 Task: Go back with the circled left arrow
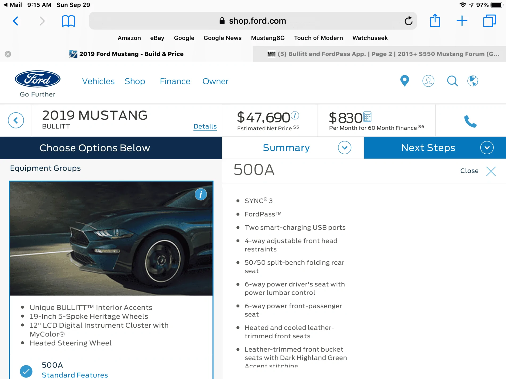click(16, 120)
